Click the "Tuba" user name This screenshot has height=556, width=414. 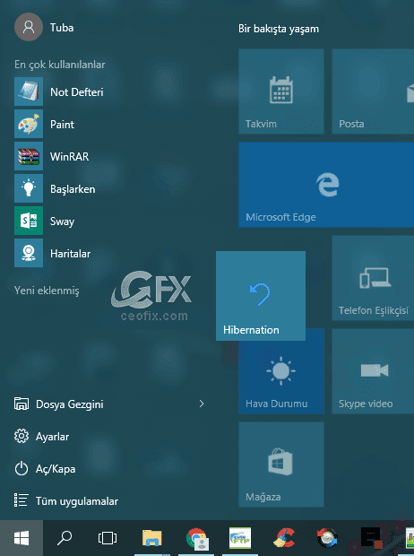[x=62, y=27]
